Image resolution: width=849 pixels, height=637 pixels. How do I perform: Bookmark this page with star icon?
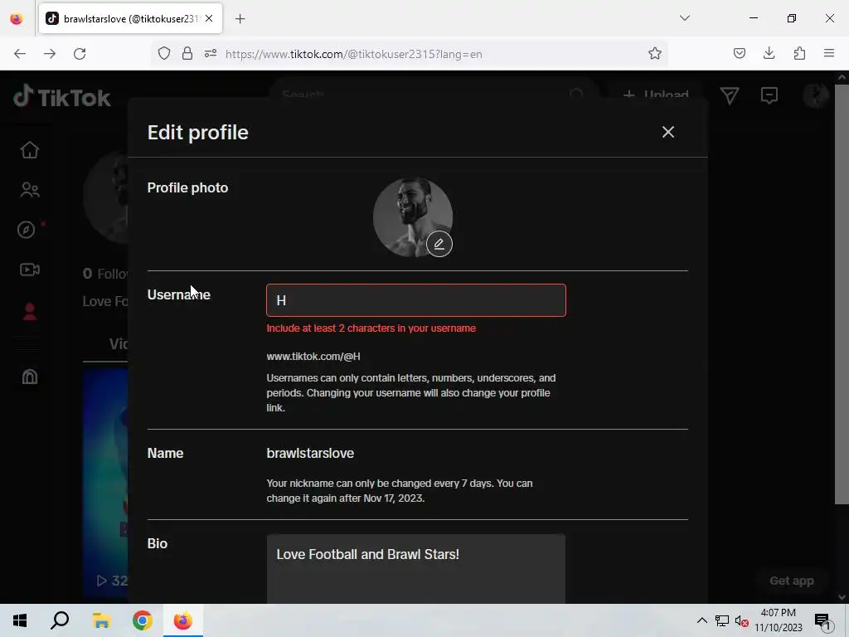point(655,53)
